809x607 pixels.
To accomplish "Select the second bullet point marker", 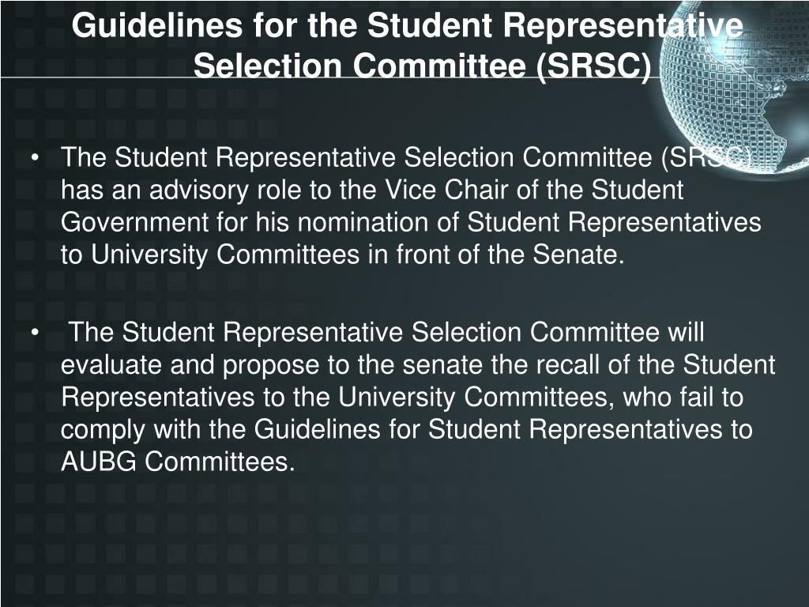I will (x=35, y=333).
